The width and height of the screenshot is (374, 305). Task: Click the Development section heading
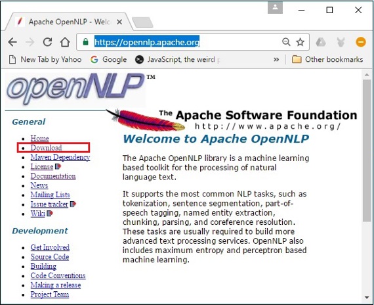pos(40,231)
